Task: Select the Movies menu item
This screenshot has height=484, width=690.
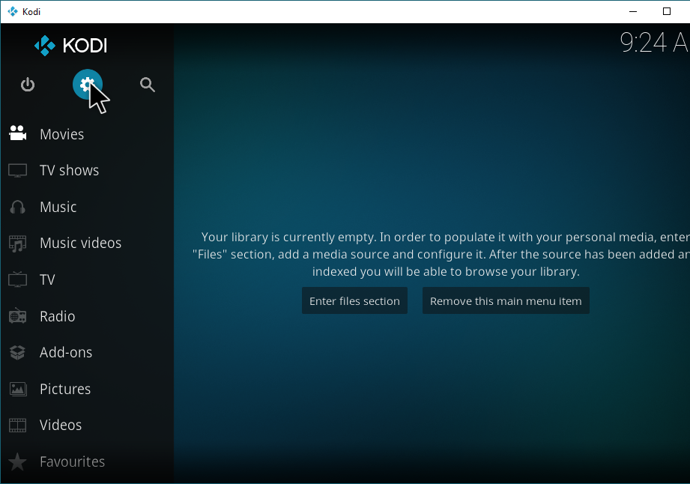Action: pos(62,134)
